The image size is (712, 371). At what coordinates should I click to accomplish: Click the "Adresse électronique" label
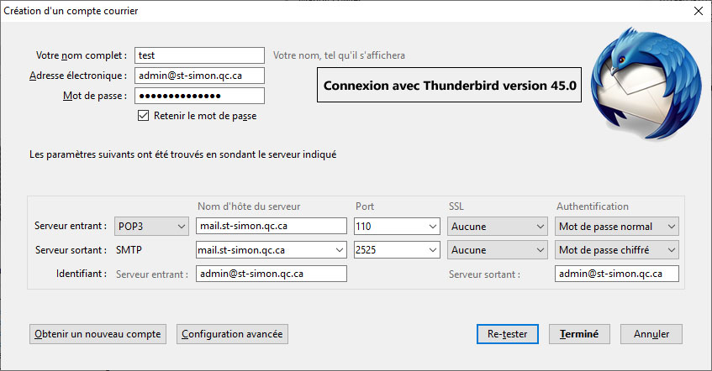[78, 76]
